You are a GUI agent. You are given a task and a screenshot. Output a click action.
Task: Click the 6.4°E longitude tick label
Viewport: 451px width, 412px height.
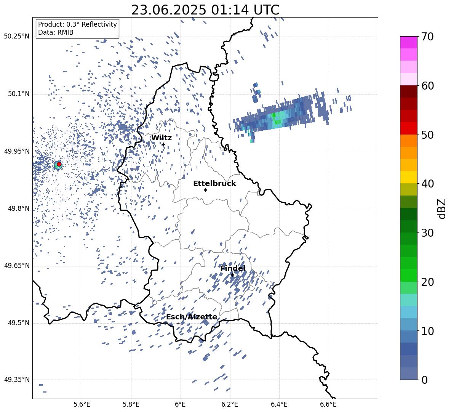click(279, 404)
